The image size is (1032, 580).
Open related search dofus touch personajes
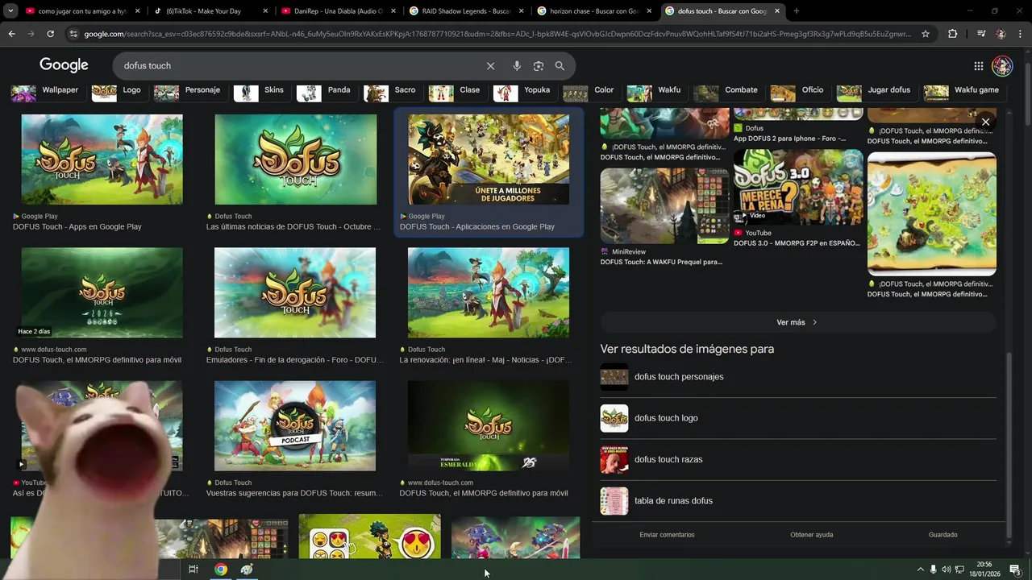[x=798, y=377]
